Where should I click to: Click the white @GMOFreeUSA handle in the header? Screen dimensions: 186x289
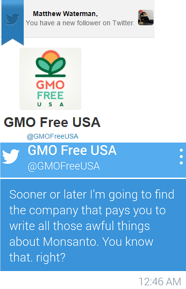pos(63,166)
